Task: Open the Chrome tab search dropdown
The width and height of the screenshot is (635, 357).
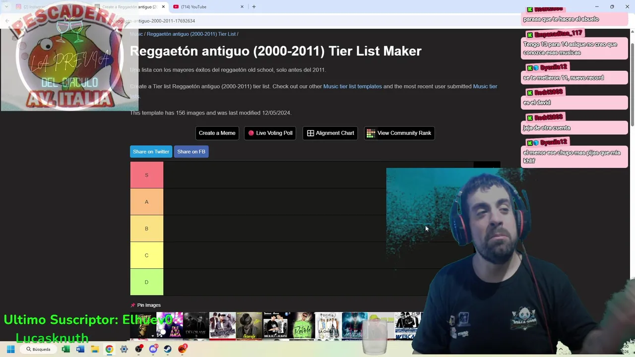Action: tap(6, 7)
